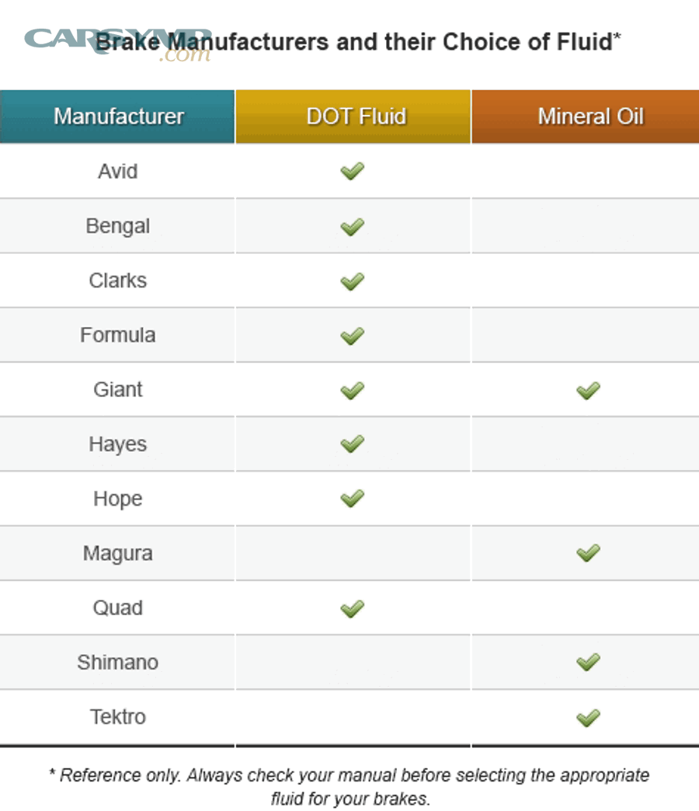
Task: Click the DOT Fluid checkmark for Avid
Action: click(352, 171)
